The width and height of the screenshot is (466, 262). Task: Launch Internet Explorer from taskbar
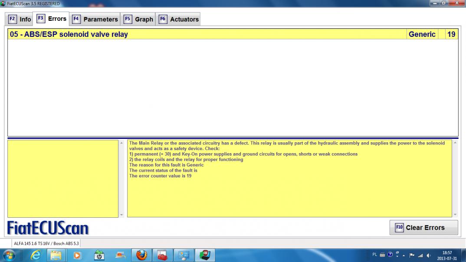[36, 255]
